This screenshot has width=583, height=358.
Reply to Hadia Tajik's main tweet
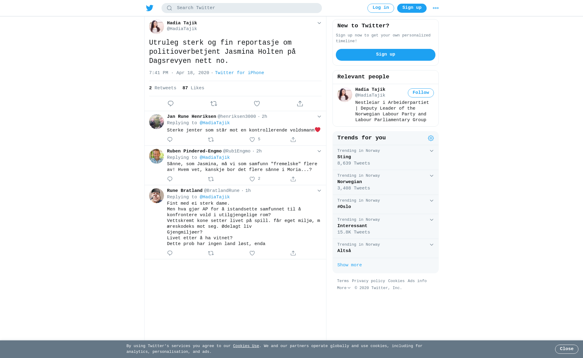[171, 104]
